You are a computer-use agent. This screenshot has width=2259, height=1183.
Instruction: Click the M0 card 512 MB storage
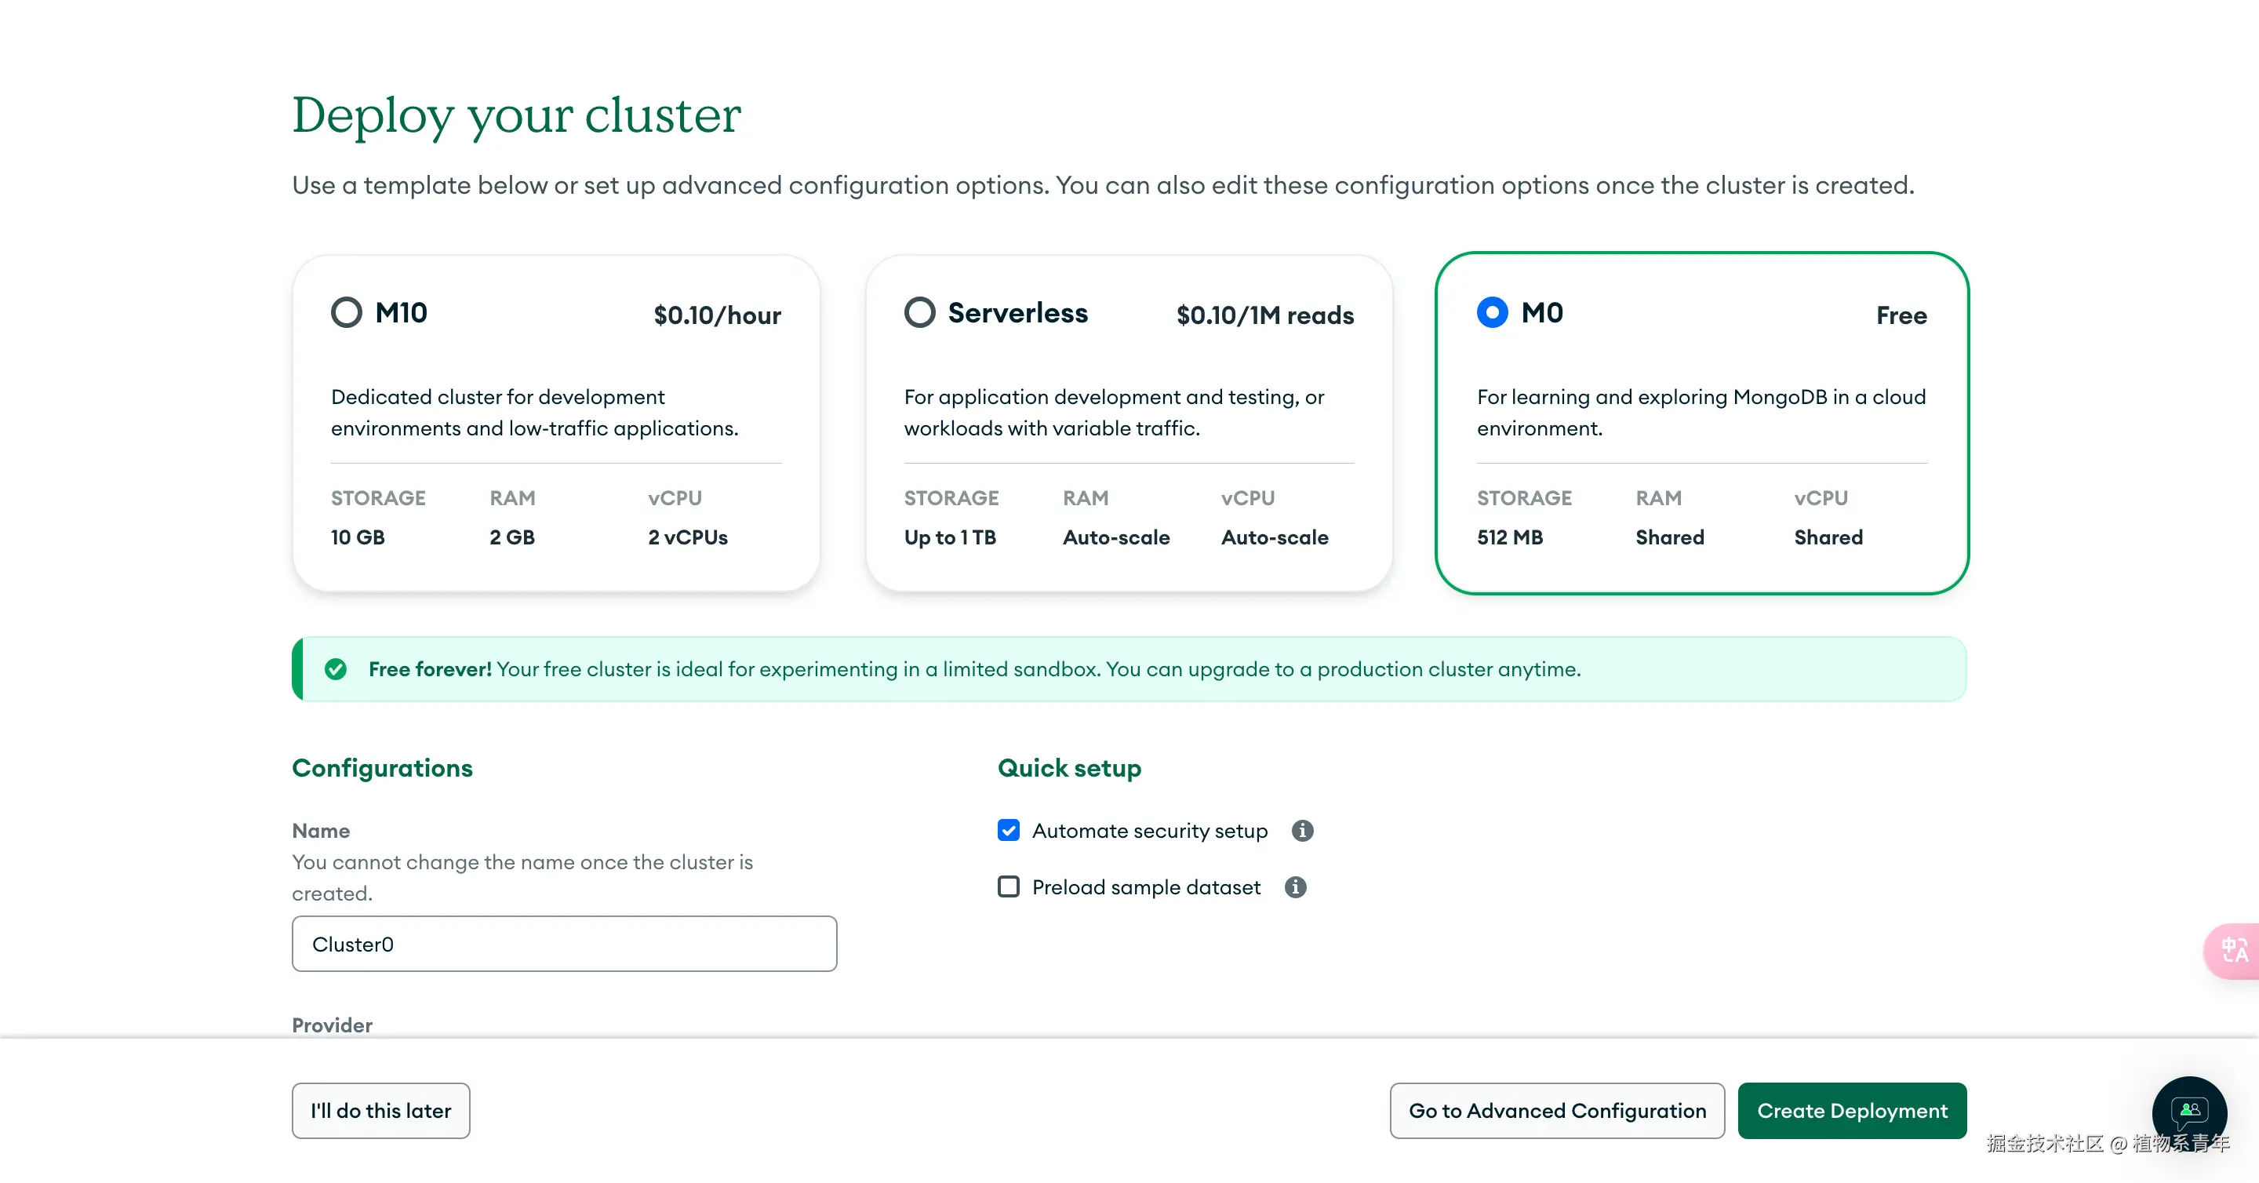coord(1509,537)
